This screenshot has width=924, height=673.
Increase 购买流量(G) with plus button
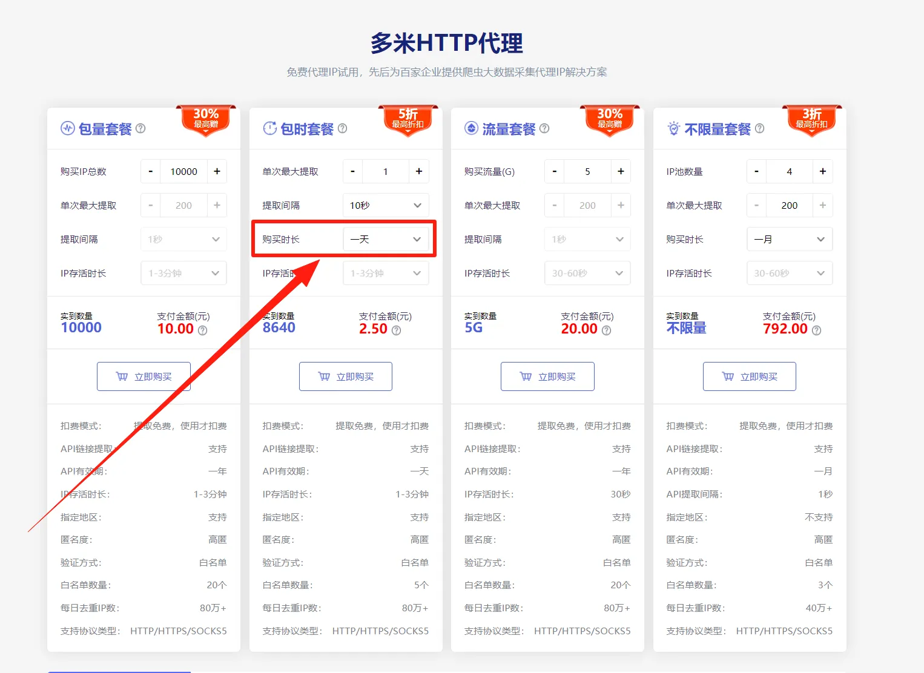coord(621,171)
